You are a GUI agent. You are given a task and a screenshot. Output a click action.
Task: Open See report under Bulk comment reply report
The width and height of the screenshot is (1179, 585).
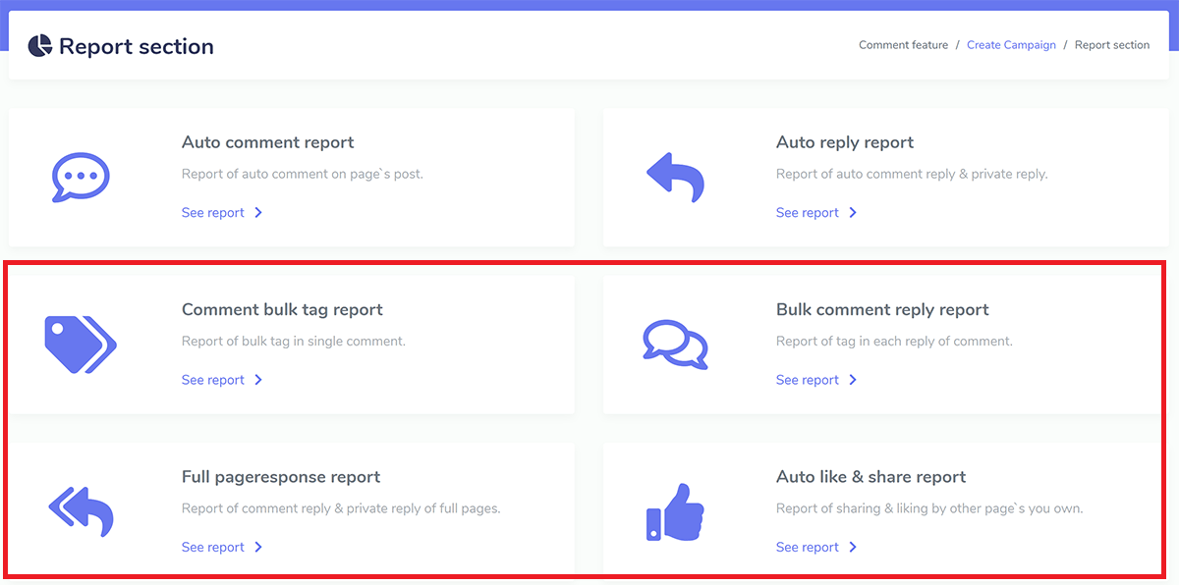click(808, 380)
